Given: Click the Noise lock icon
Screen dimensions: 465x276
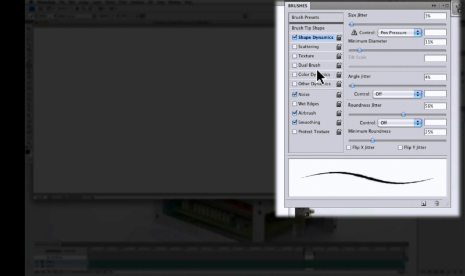Looking at the screenshot, I should [339, 95].
